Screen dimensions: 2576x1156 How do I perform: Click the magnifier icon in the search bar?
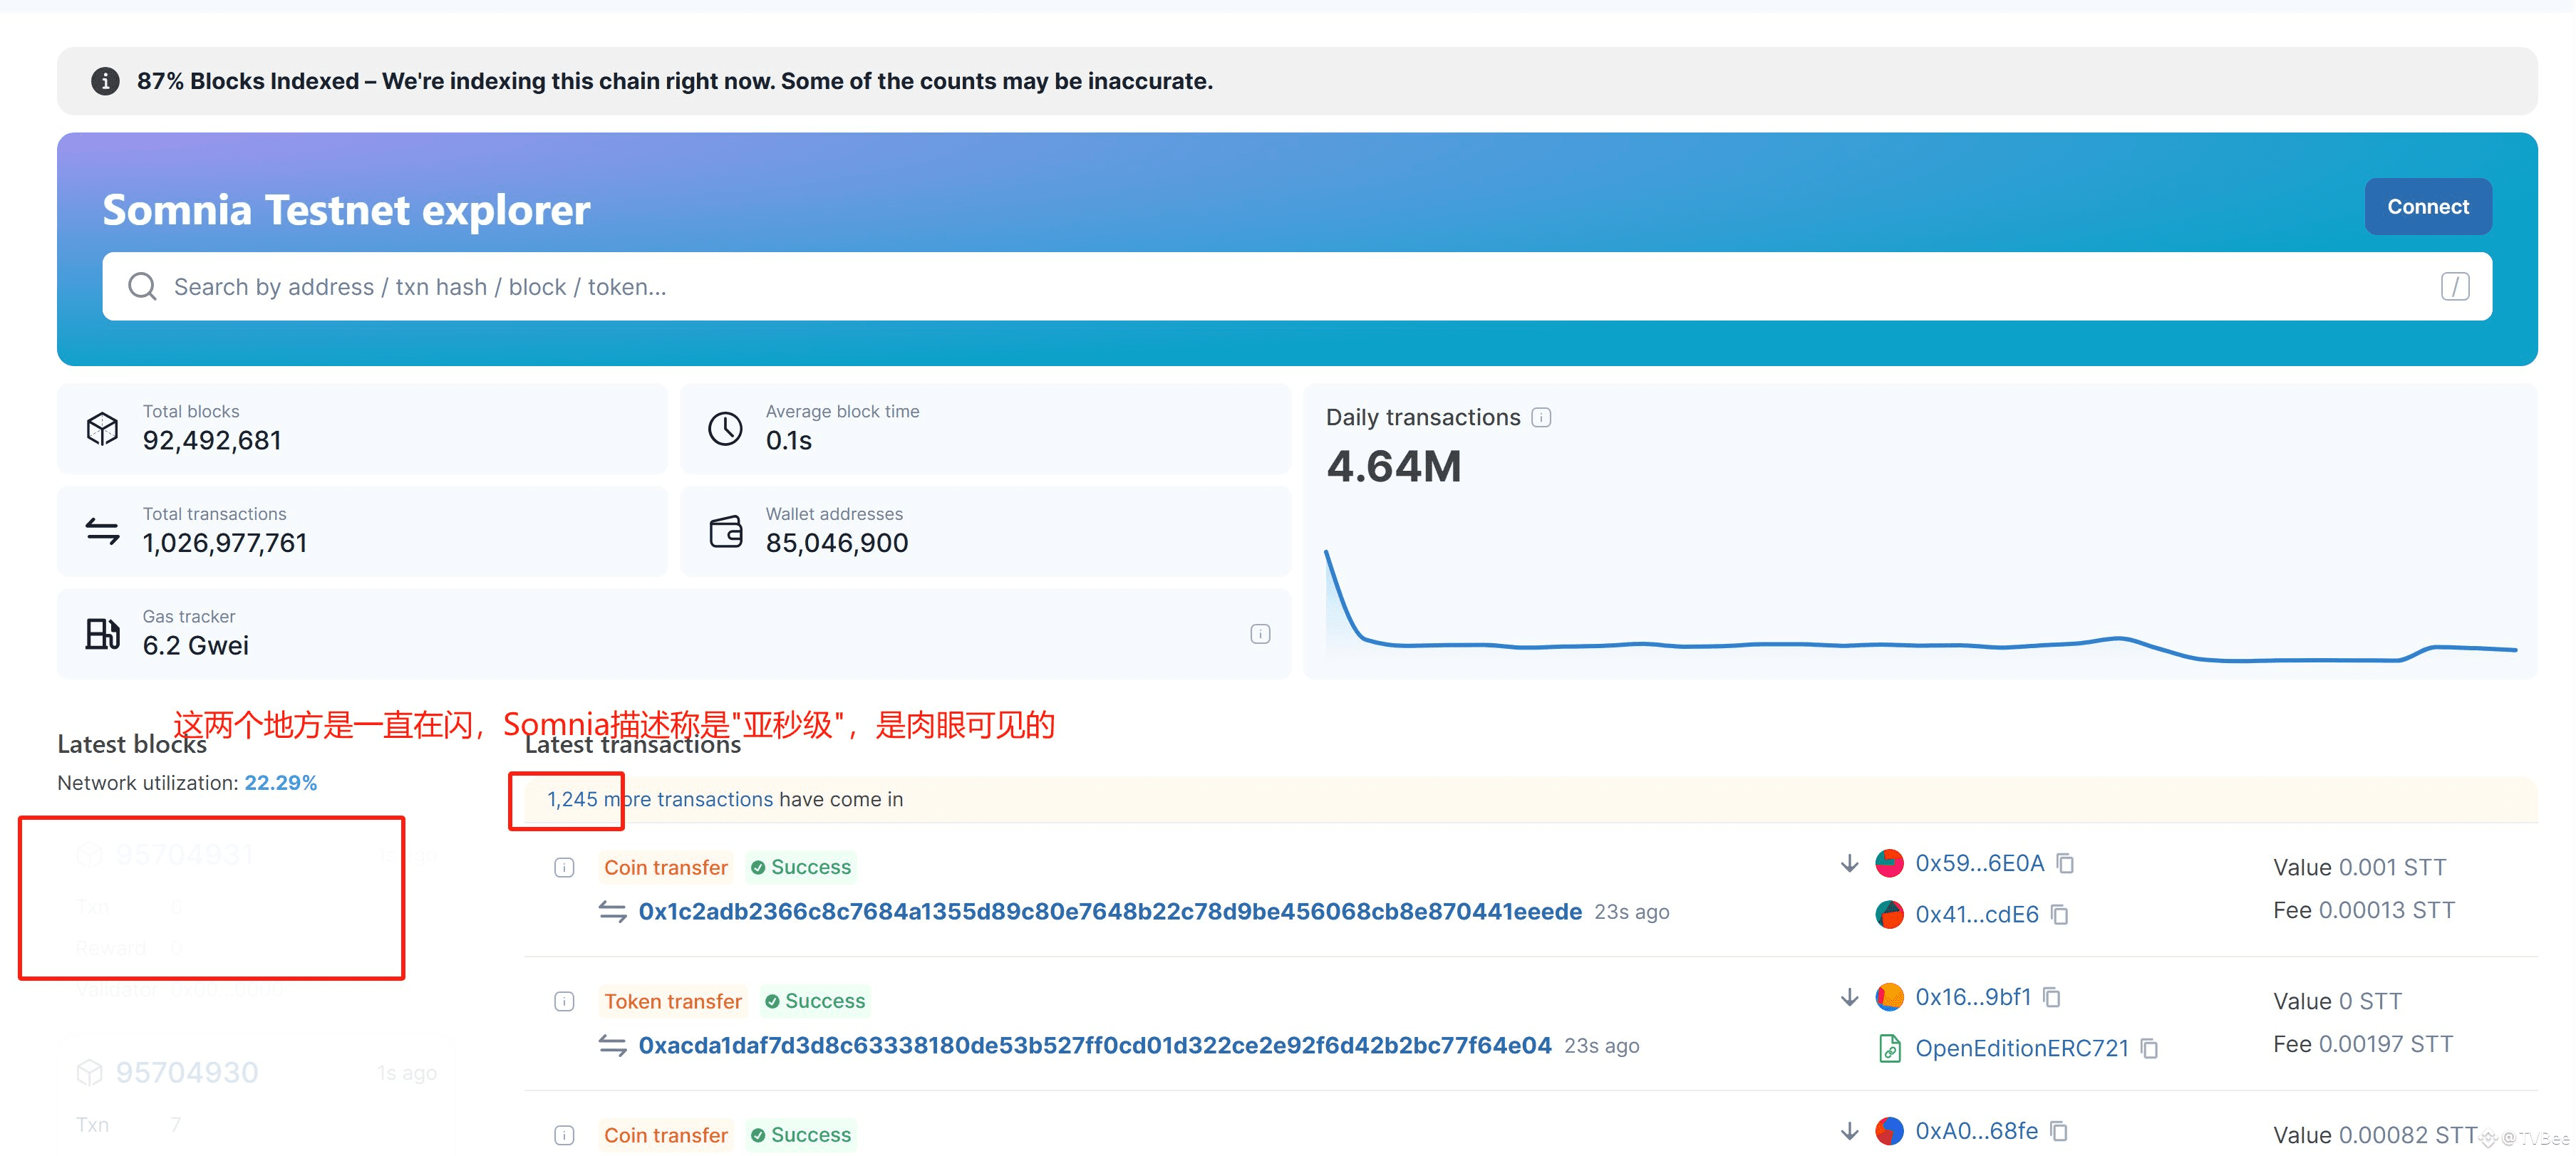[143, 287]
